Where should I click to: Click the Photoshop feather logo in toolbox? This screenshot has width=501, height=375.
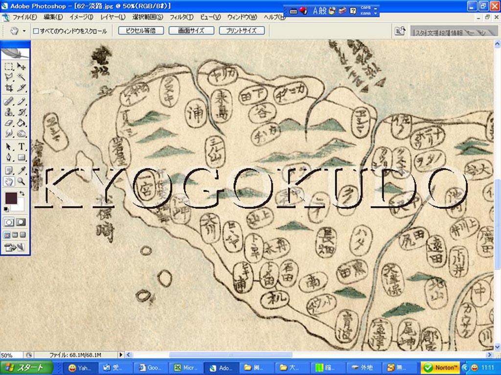pos(15,53)
